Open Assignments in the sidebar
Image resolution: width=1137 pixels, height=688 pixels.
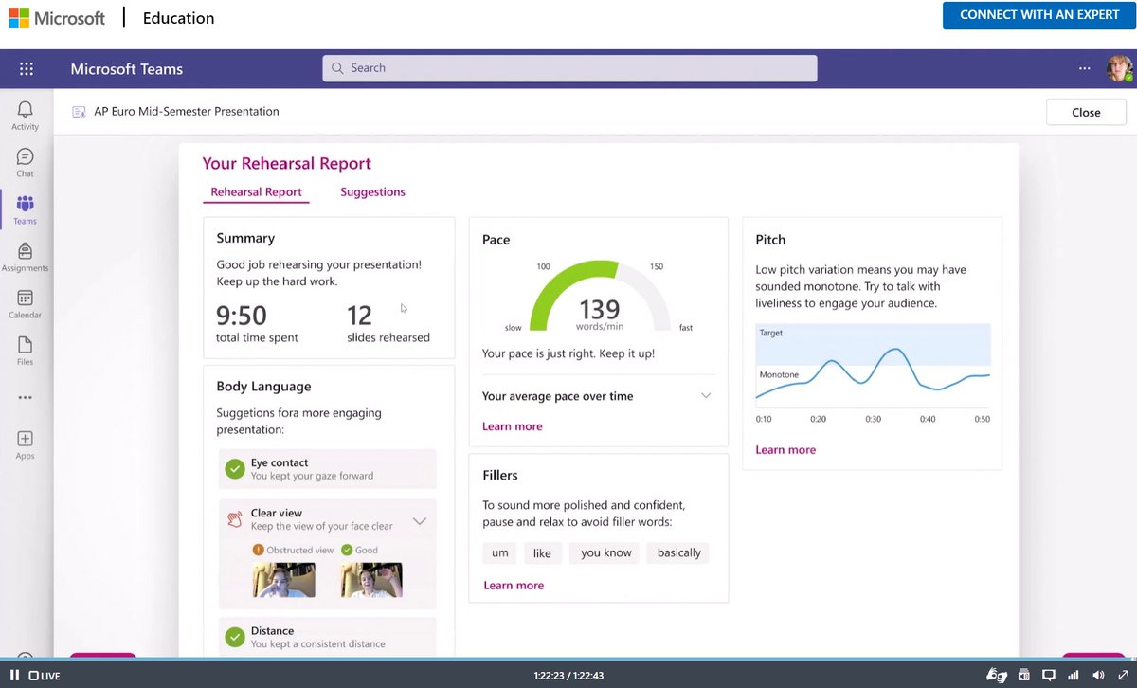click(26, 257)
